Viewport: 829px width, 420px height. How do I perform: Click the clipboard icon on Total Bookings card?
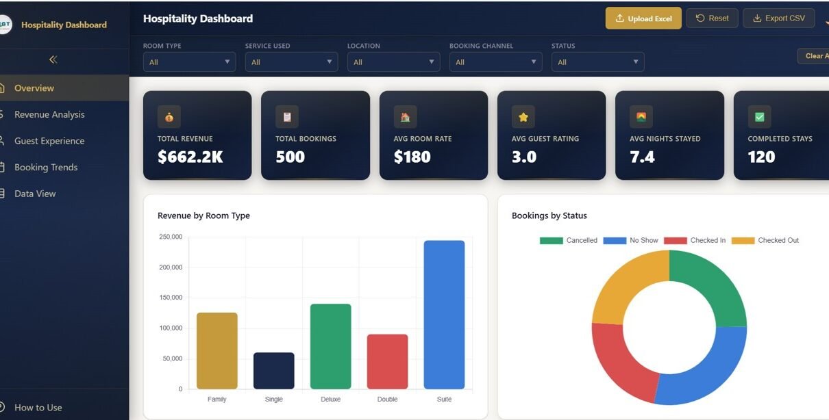287,117
